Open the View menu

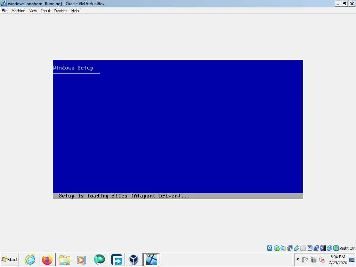(33, 11)
